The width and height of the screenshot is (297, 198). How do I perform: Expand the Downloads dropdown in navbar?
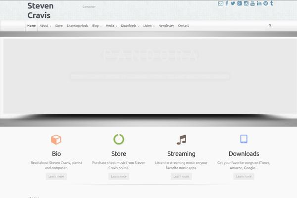(x=130, y=26)
